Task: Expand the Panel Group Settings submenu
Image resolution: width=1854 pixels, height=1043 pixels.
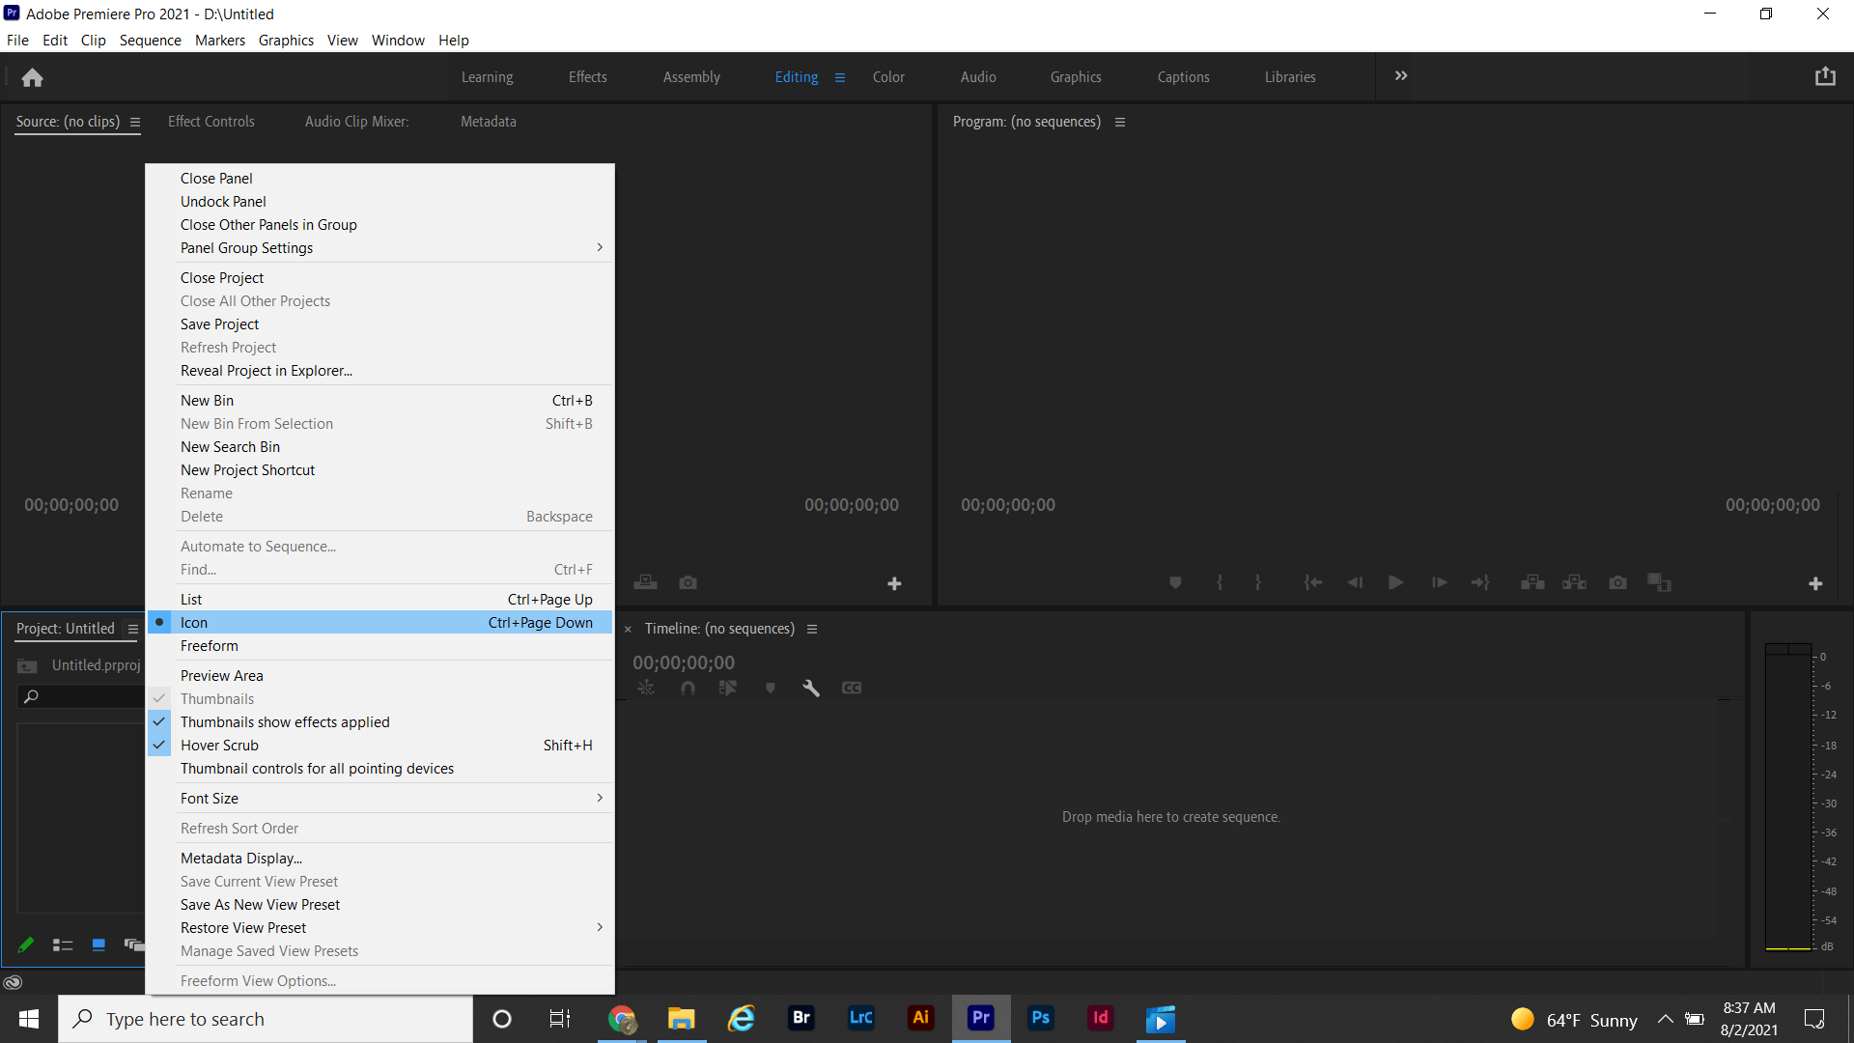Action: (x=246, y=247)
